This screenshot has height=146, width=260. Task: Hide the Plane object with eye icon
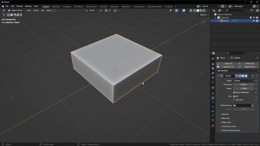pos(254,21)
